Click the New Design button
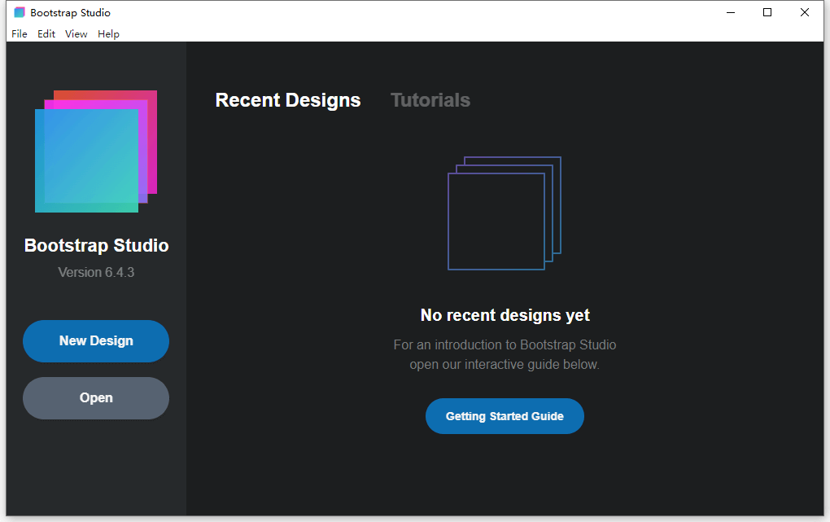The height and width of the screenshot is (522, 830). click(96, 340)
